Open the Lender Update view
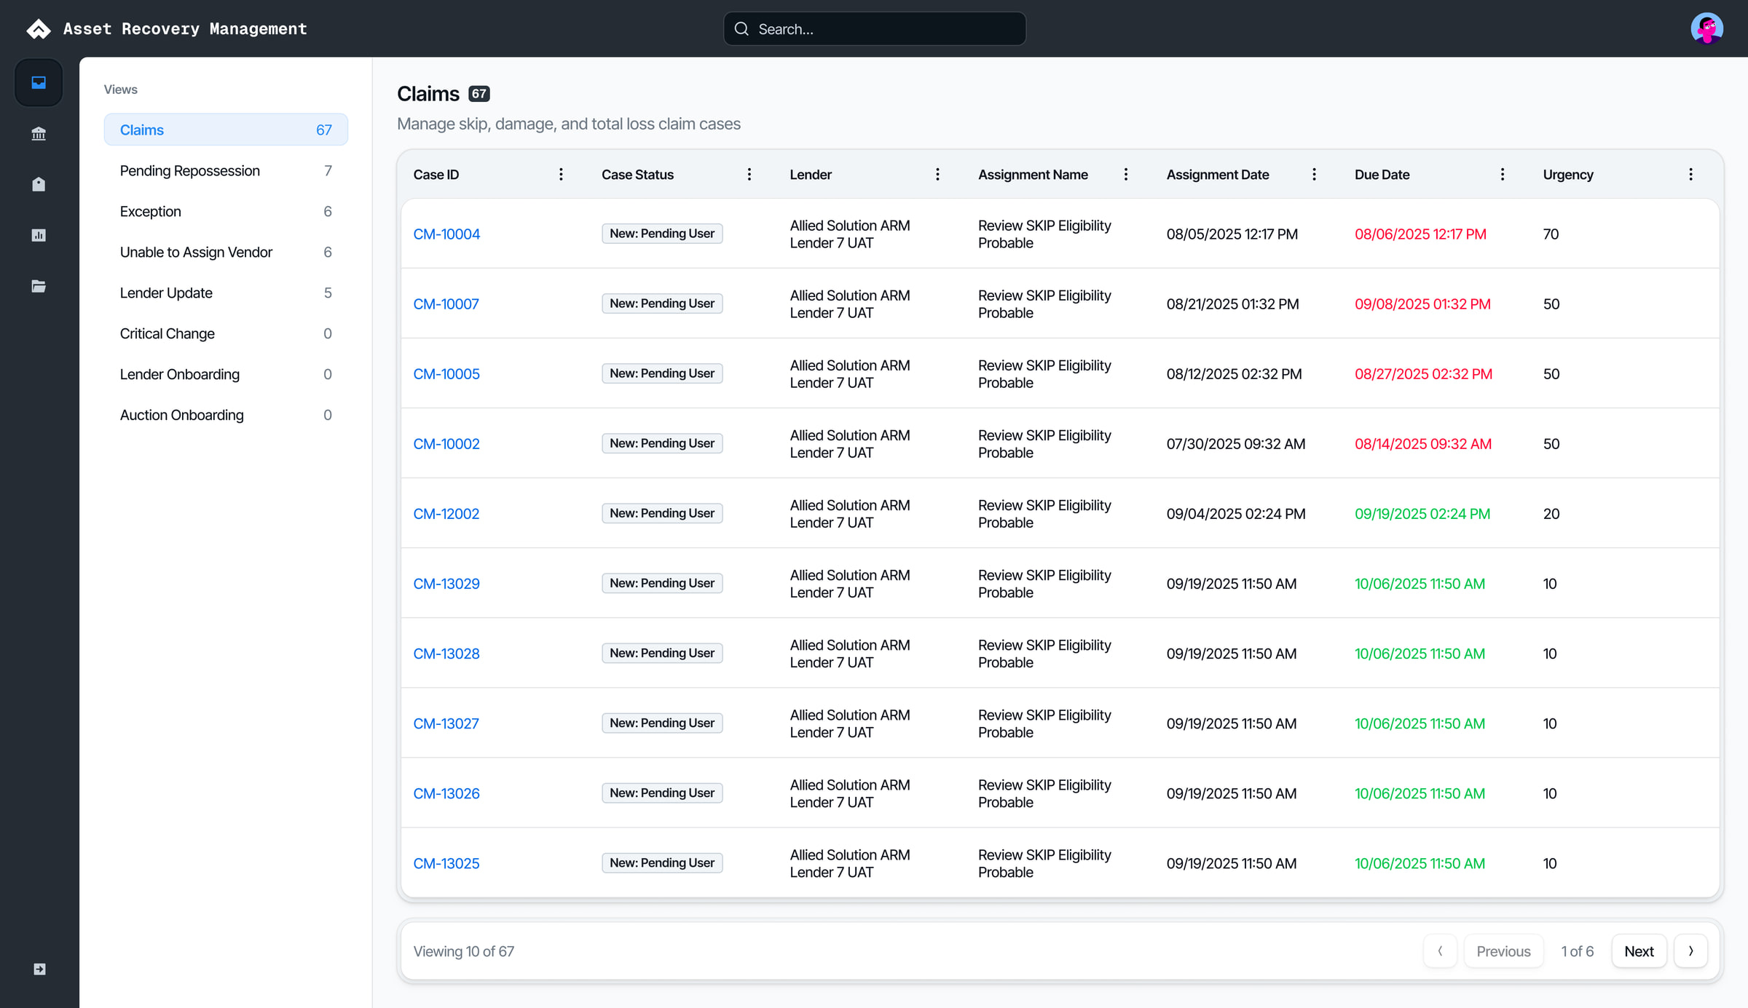This screenshot has height=1008, width=1748. tap(226, 293)
